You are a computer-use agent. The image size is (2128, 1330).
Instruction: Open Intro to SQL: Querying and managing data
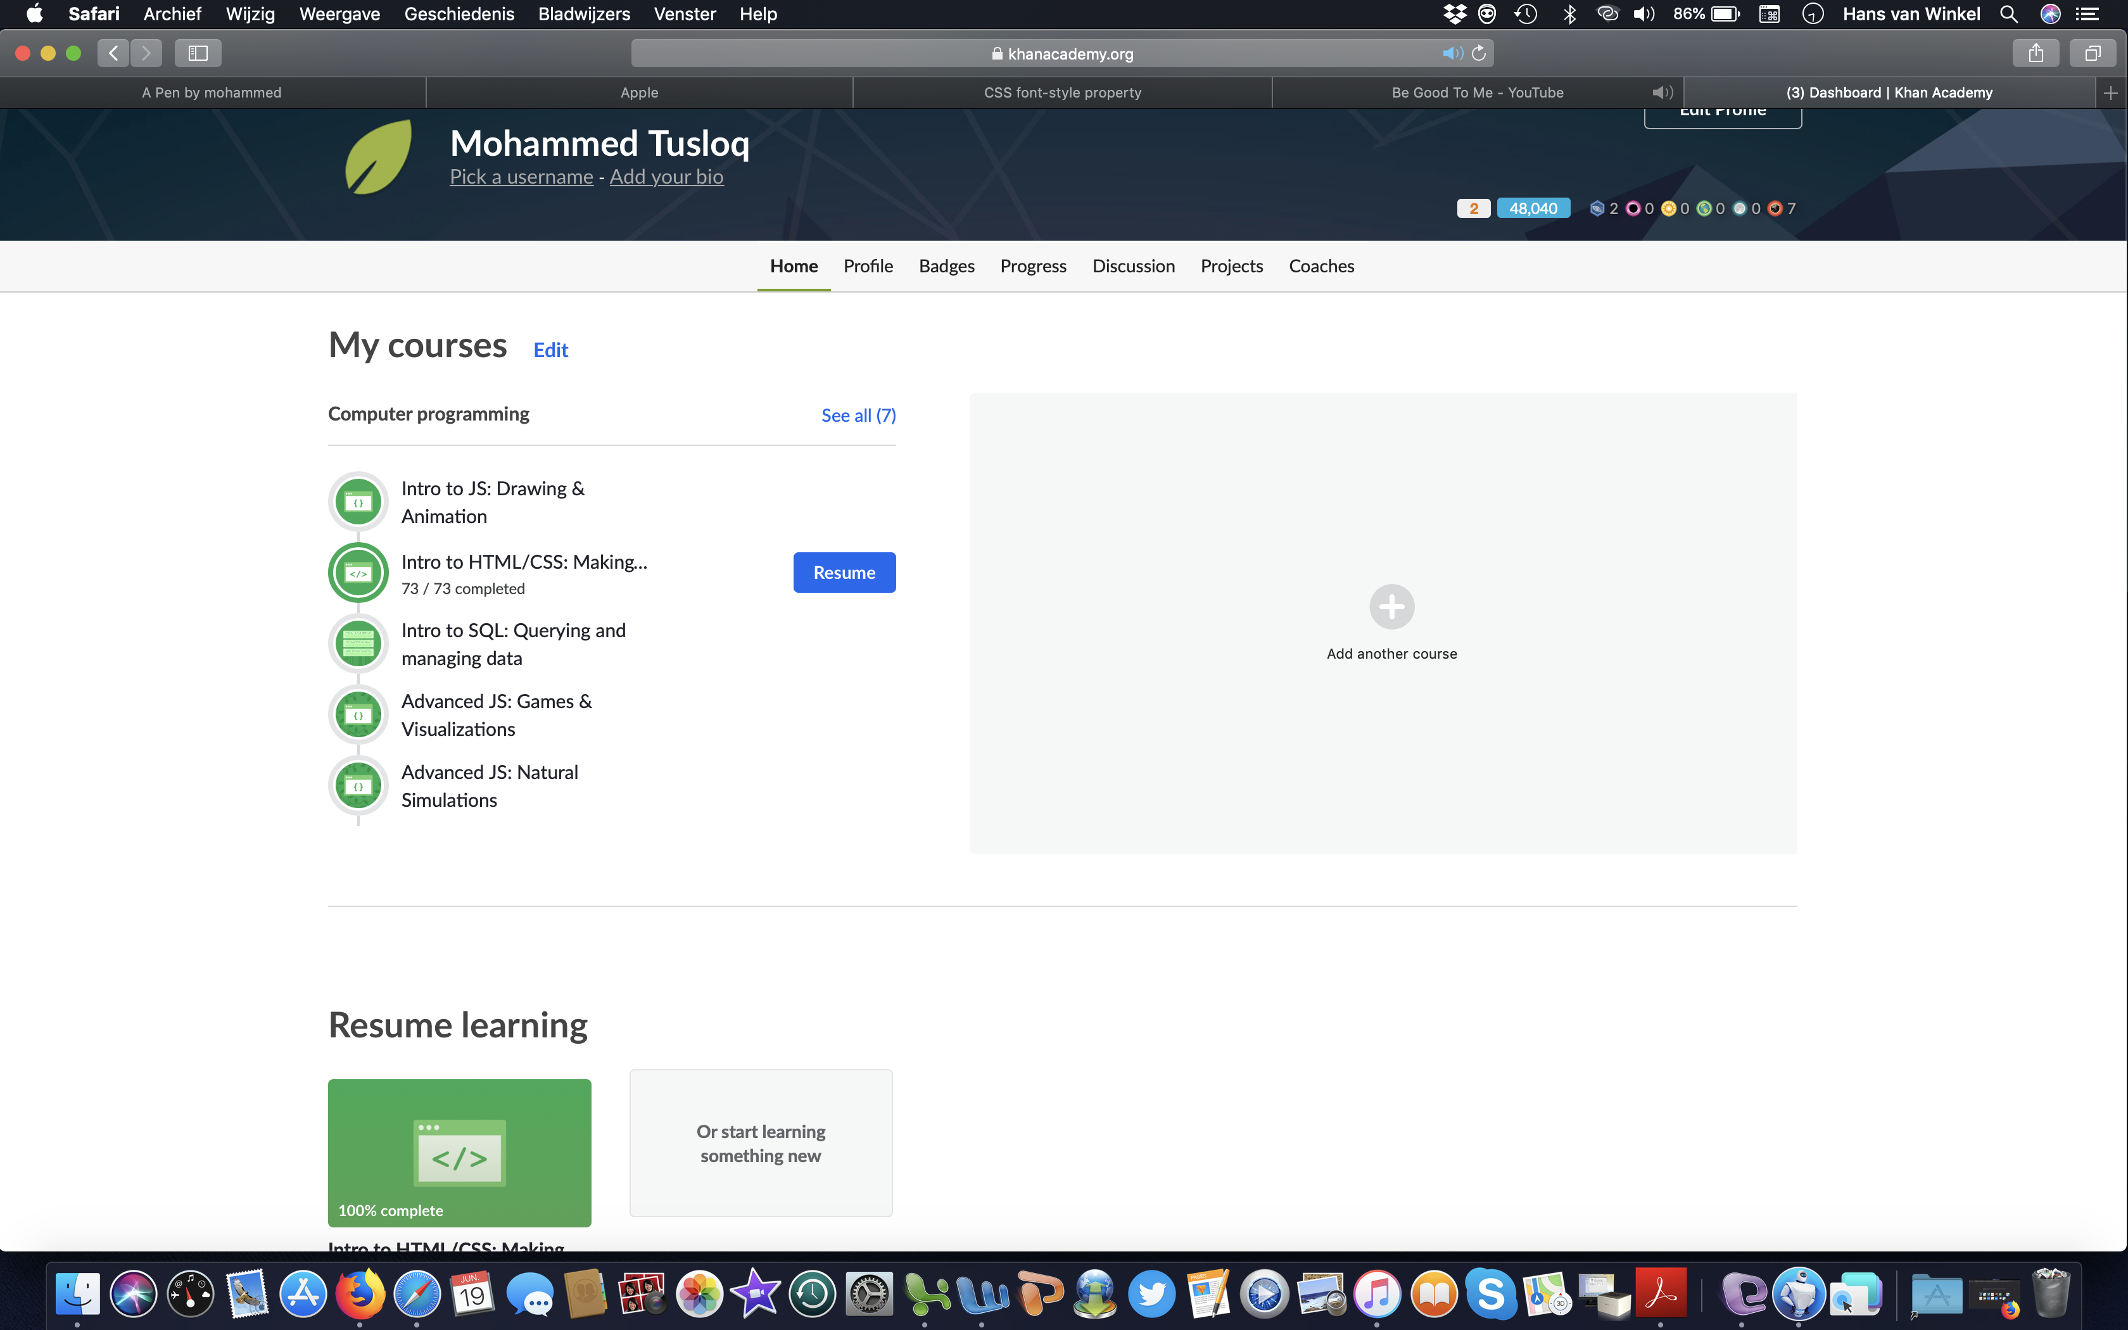coord(514,644)
